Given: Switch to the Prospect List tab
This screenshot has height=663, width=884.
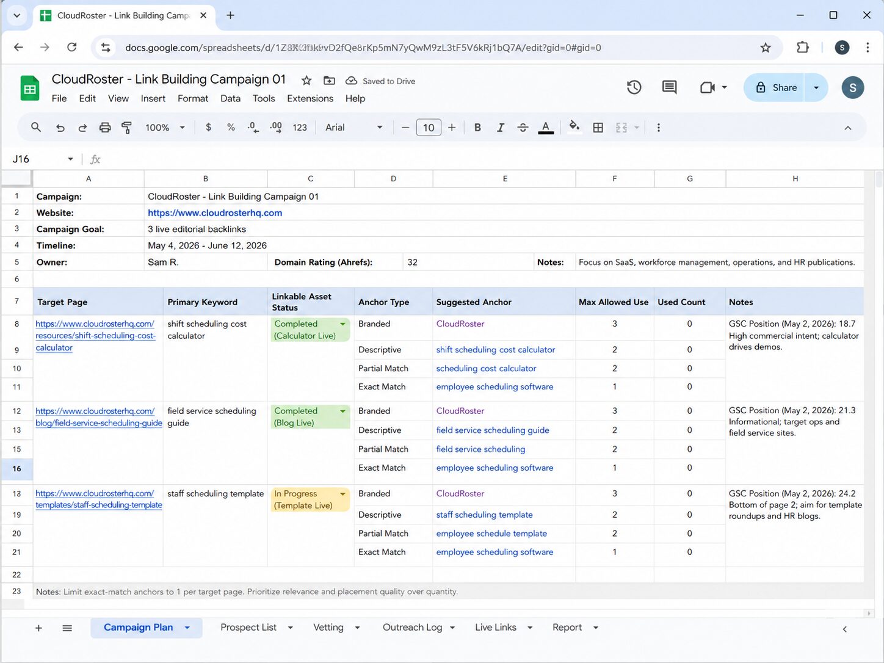Looking at the screenshot, I should [248, 628].
